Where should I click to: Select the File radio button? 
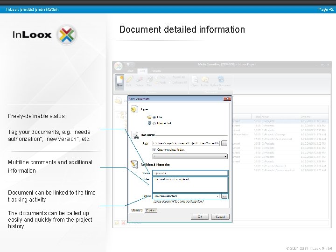pyautogui.click(x=154, y=117)
